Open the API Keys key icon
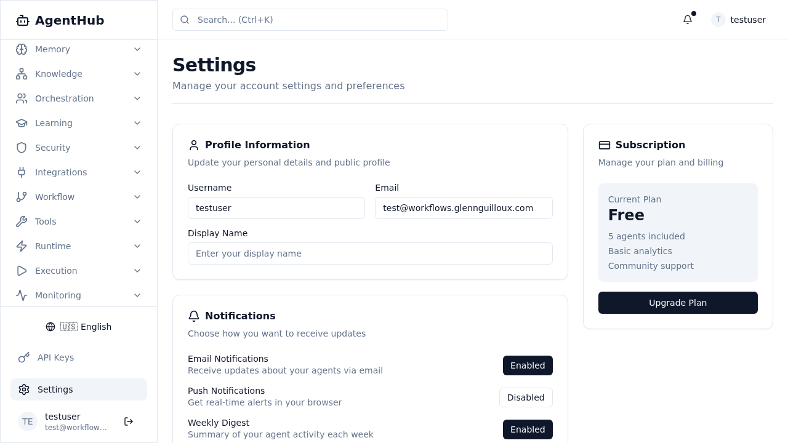The width and height of the screenshot is (788, 443). point(23,357)
